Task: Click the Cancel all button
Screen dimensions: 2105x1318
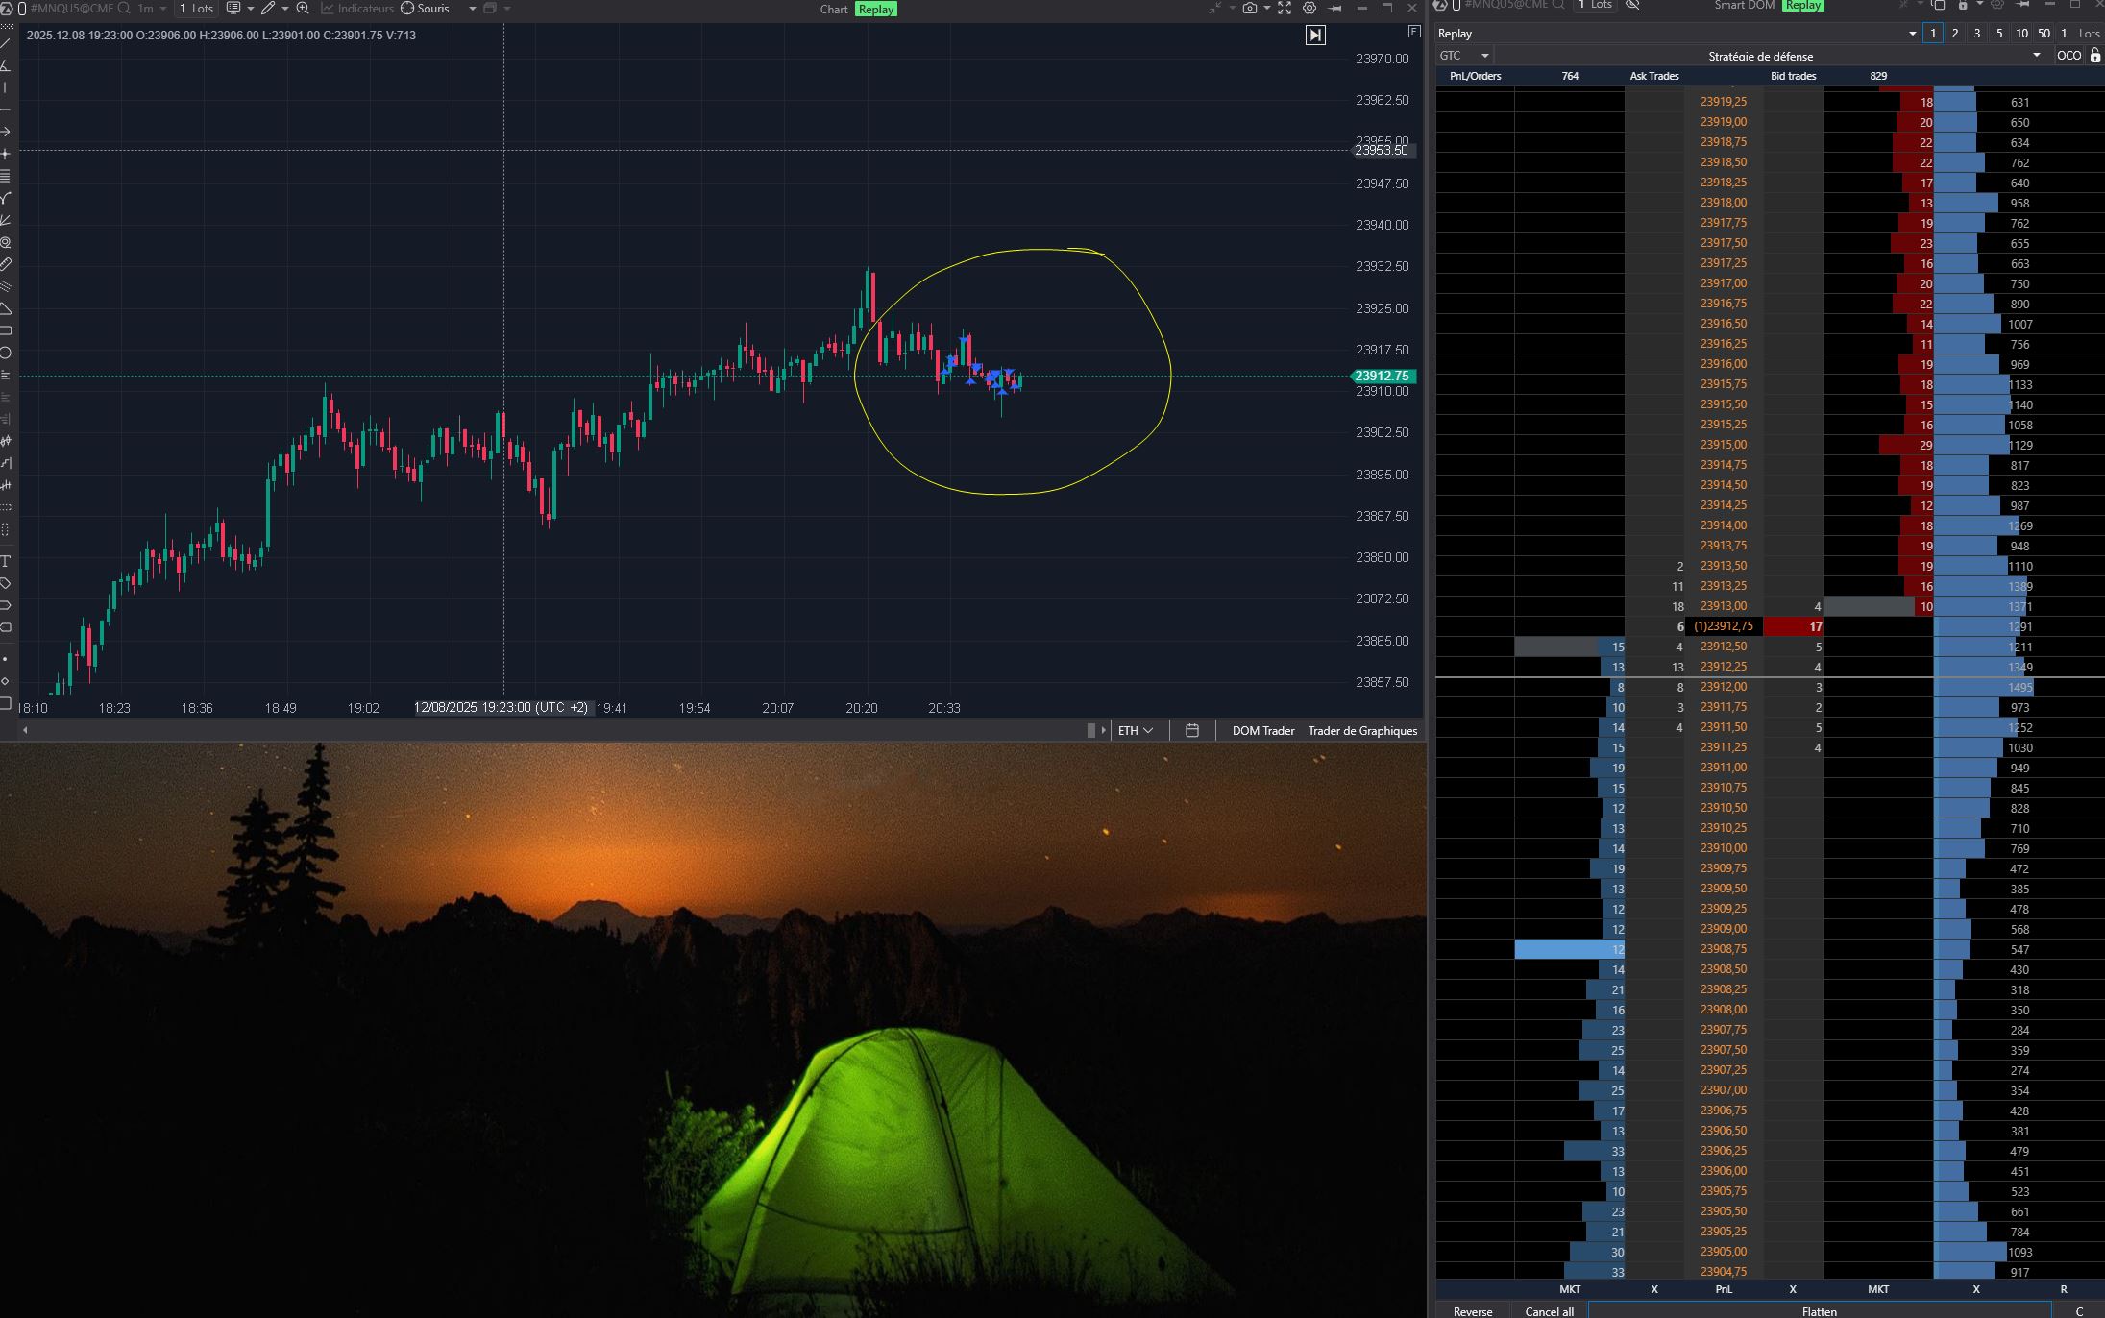Action: click(1549, 1310)
